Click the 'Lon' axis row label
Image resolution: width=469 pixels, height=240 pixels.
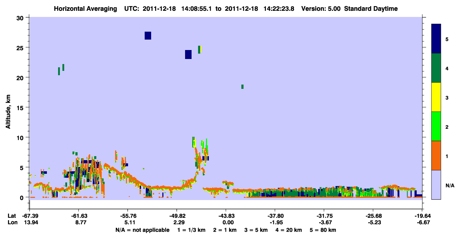pos(12,222)
